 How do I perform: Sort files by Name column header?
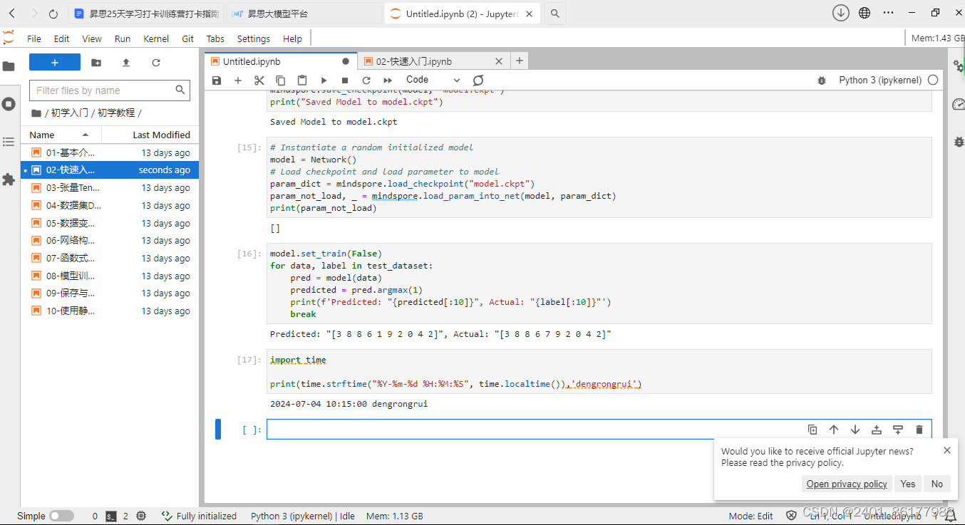pos(61,135)
